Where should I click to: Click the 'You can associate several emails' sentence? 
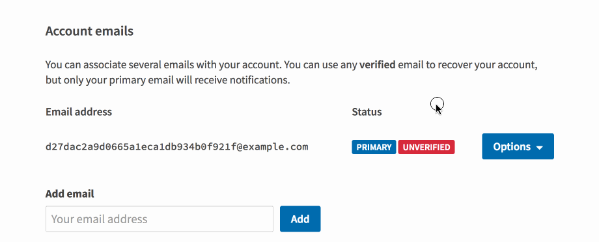click(163, 65)
